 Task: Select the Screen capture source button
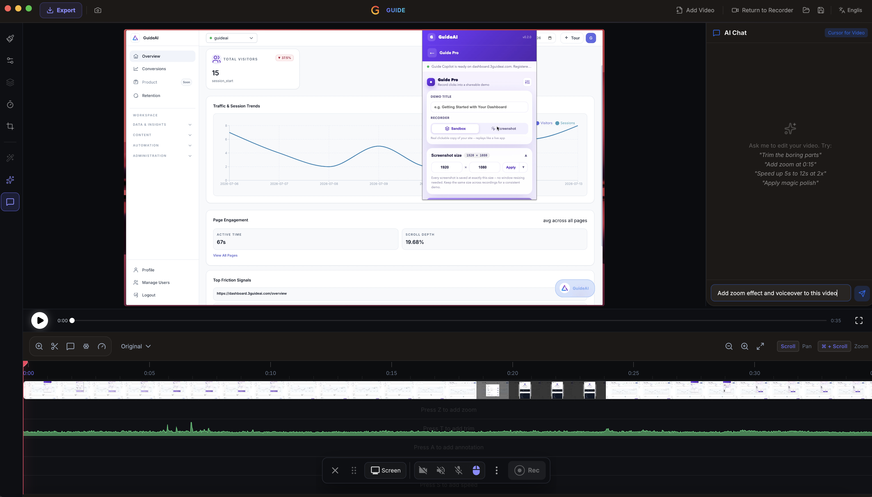tap(385, 470)
